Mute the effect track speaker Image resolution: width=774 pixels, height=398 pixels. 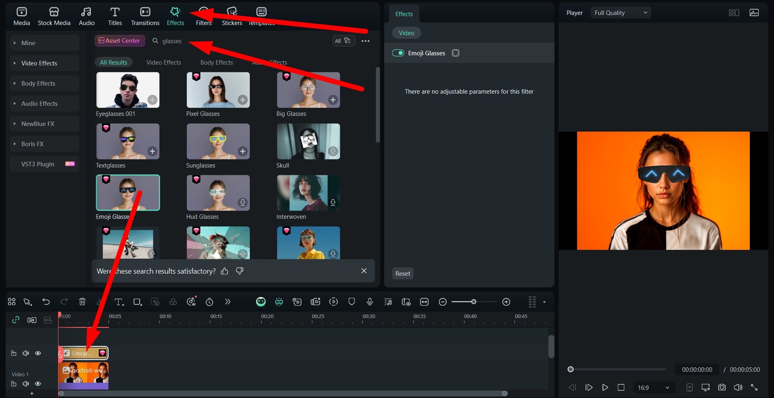pos(26,353)
